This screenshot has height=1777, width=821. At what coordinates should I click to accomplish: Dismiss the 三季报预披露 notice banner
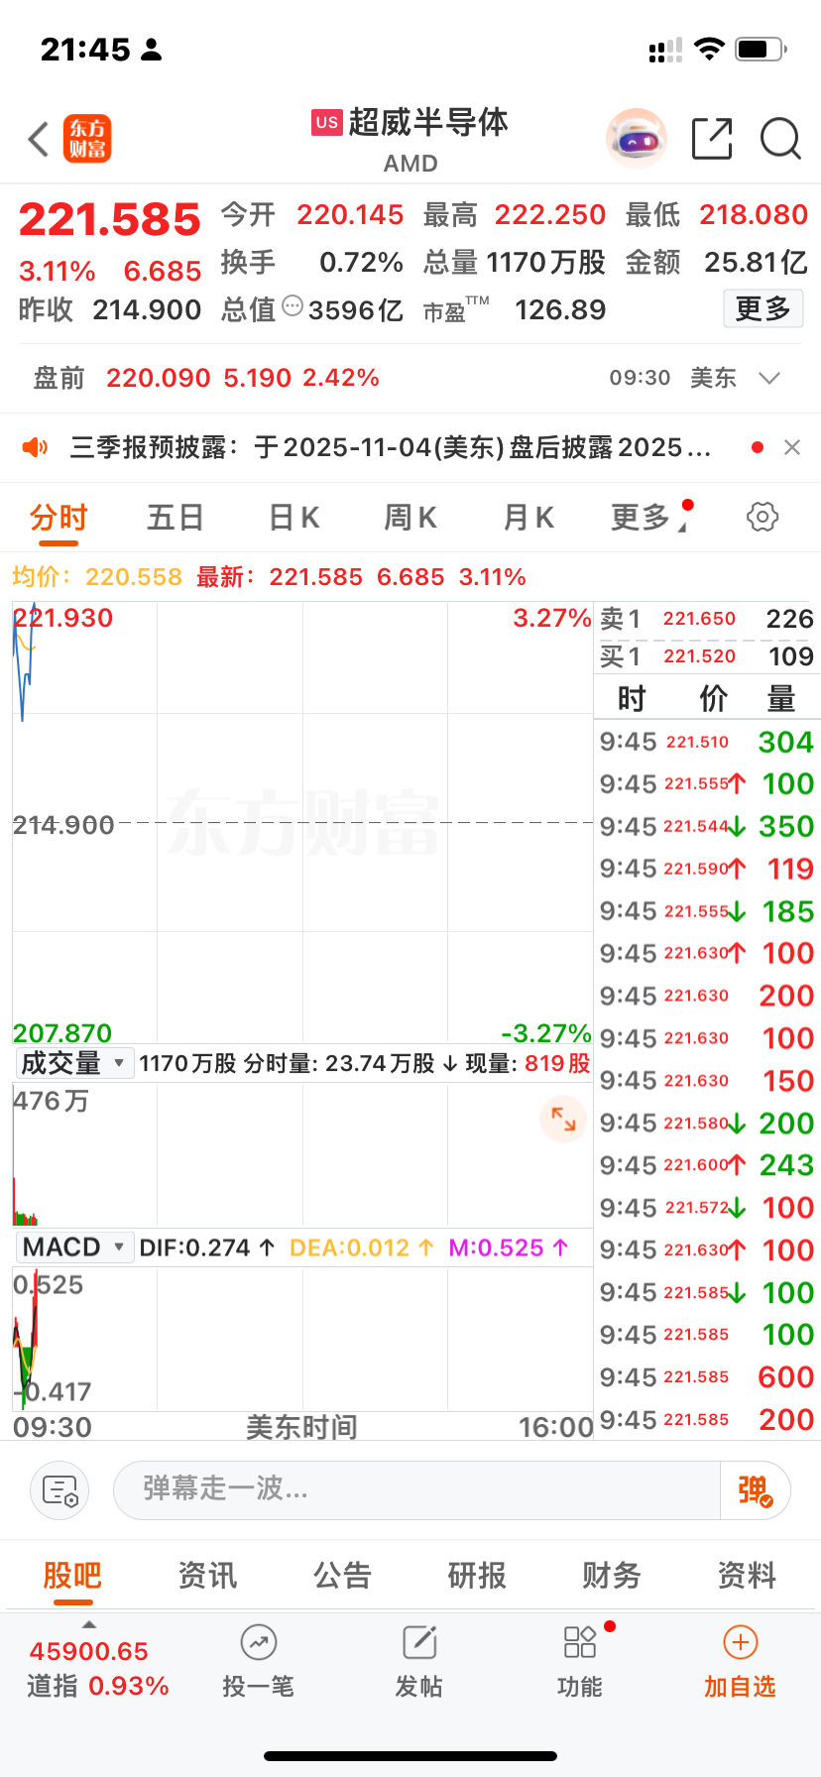pos(792,448)
